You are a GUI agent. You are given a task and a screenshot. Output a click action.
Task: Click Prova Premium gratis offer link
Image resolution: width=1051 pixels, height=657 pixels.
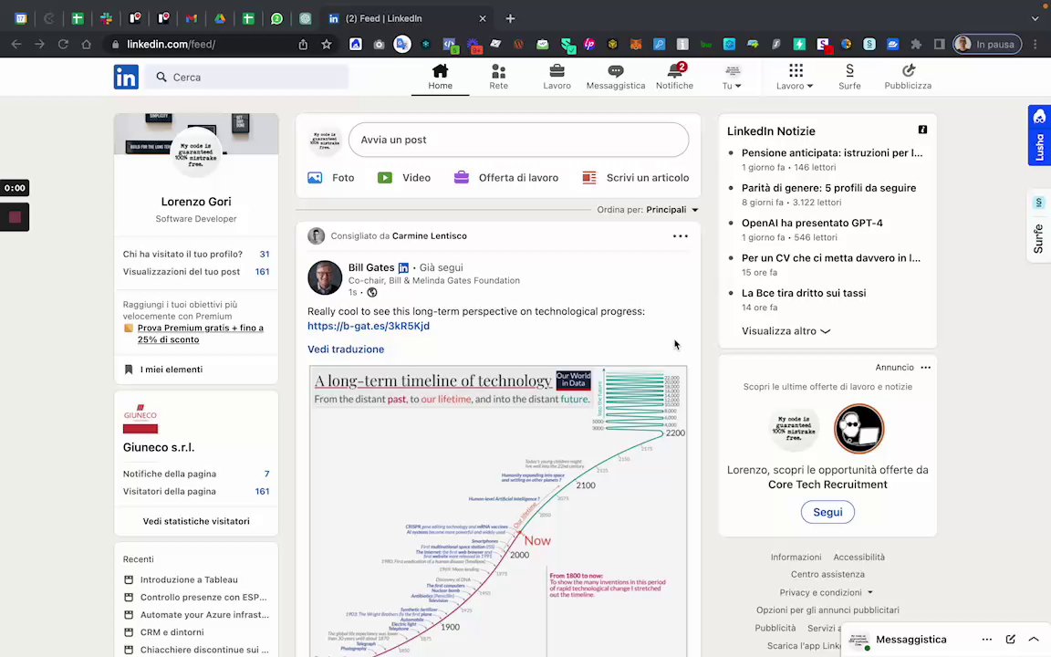[x=200, y=334]
